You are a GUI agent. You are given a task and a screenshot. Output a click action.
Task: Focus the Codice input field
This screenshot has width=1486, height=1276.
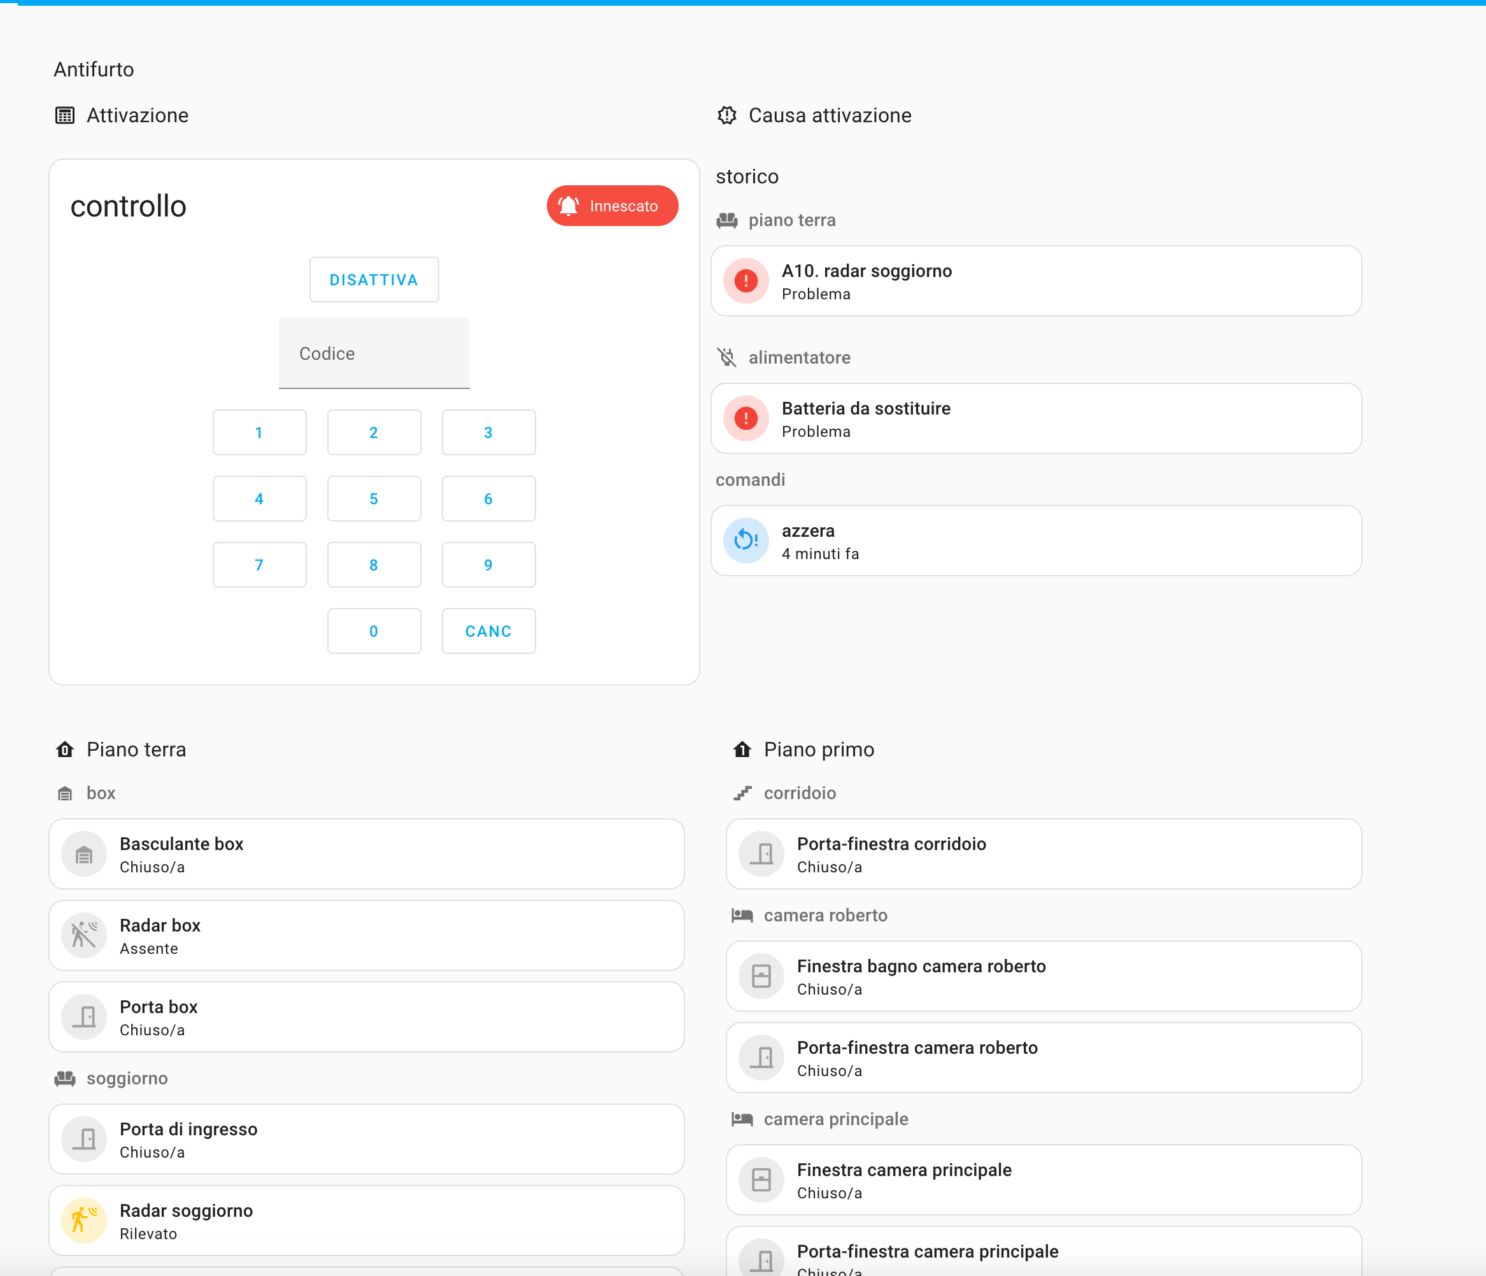(374, 353)
